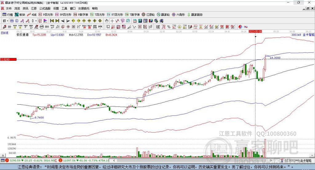The height and width of the screenshot is (170, 315).
Task: Select the hand pan tool
Action: pos(107,21)
